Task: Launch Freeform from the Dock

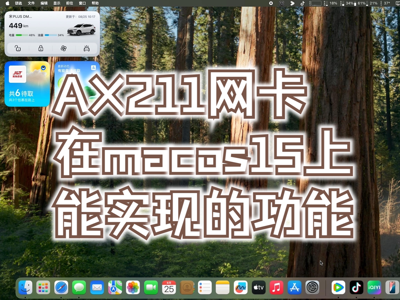Action: point(241,287)
